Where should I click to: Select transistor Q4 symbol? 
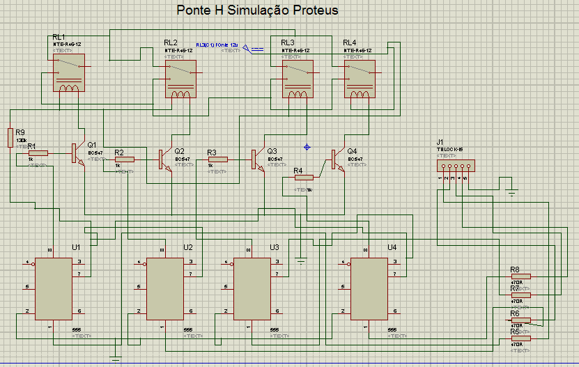coord(338,160)
